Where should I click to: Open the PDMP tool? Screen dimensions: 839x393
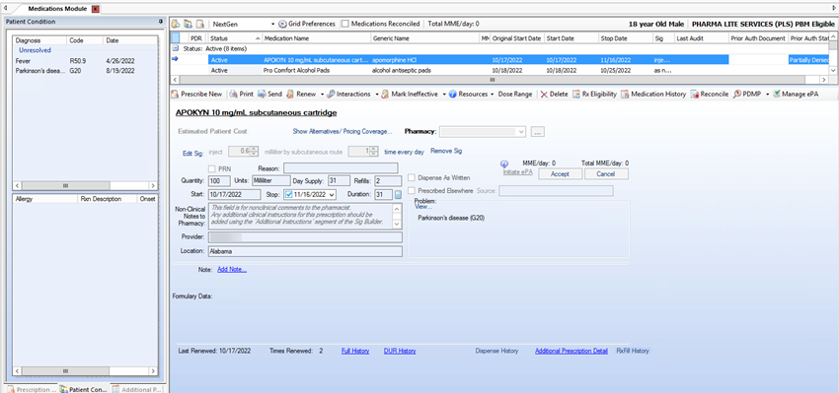tap(747, 94)
